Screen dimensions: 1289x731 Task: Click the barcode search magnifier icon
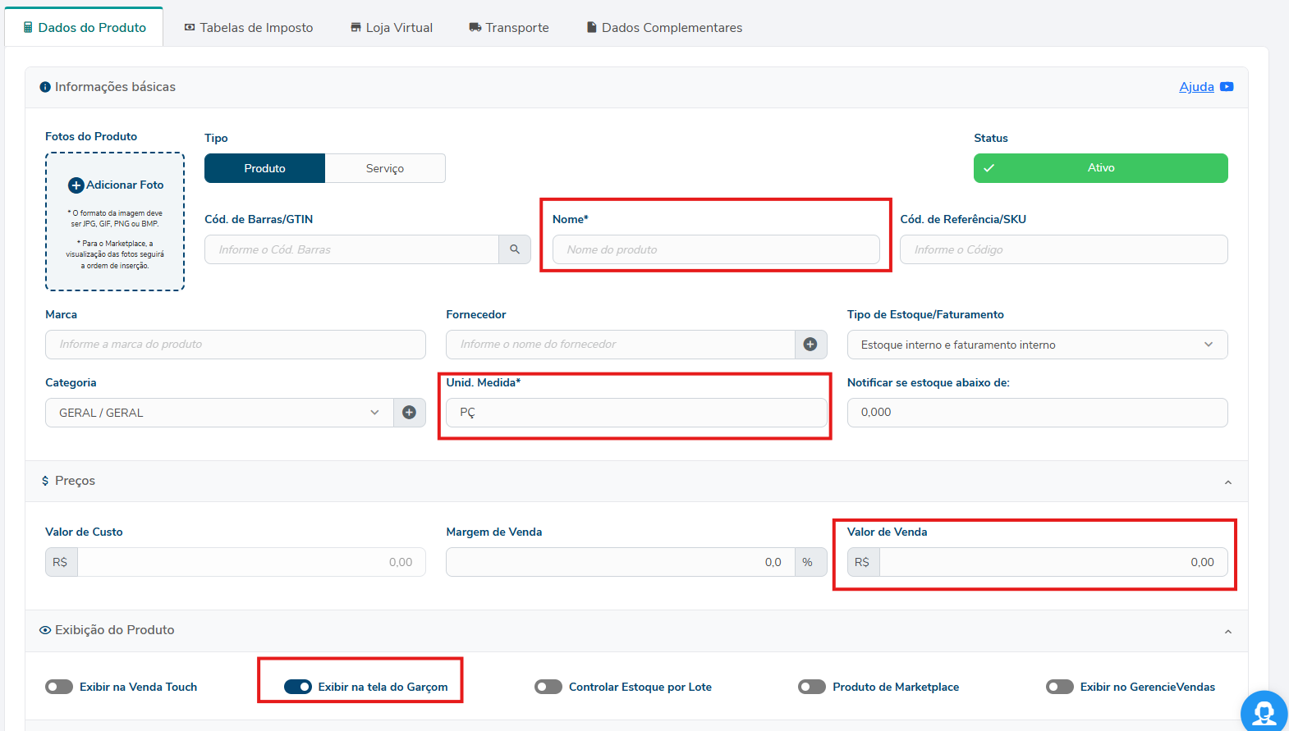point(515,249)
